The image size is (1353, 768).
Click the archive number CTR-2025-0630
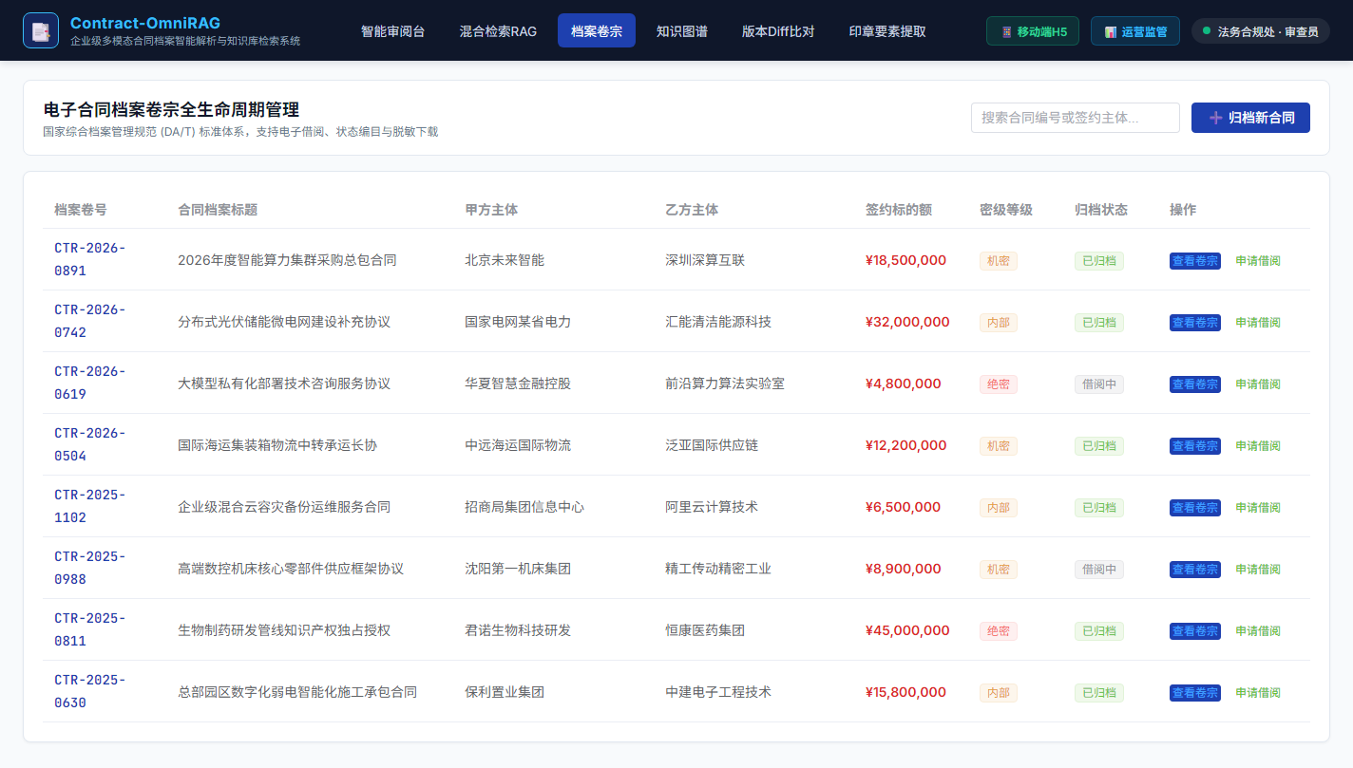point(90,691)
